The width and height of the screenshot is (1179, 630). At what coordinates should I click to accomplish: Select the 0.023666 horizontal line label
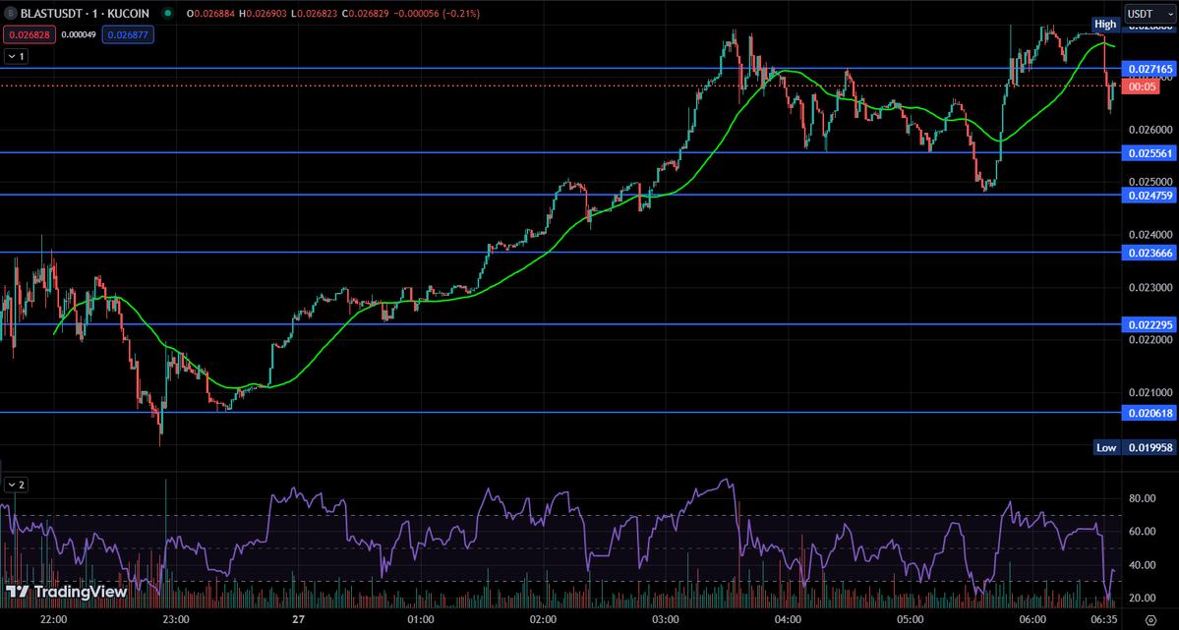[x=1149, y=254]
